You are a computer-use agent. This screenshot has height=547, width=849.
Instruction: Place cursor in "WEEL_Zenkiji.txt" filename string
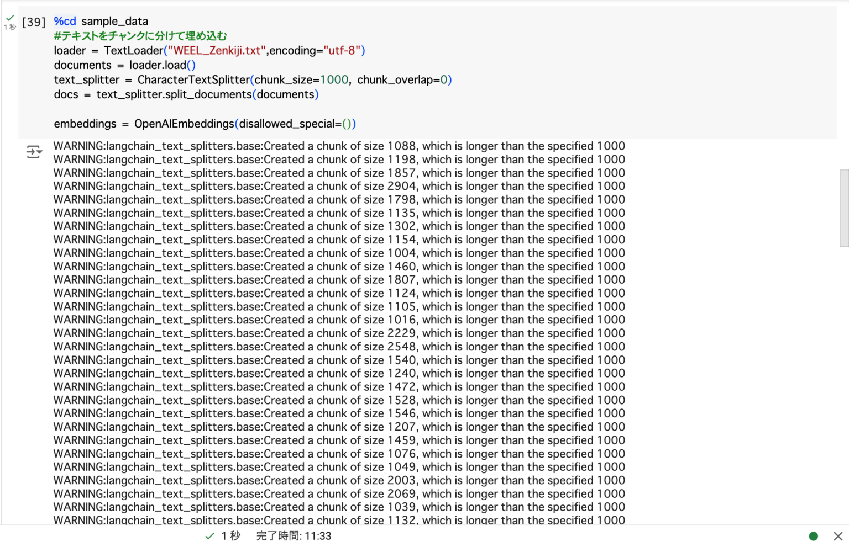pos(217,51)
